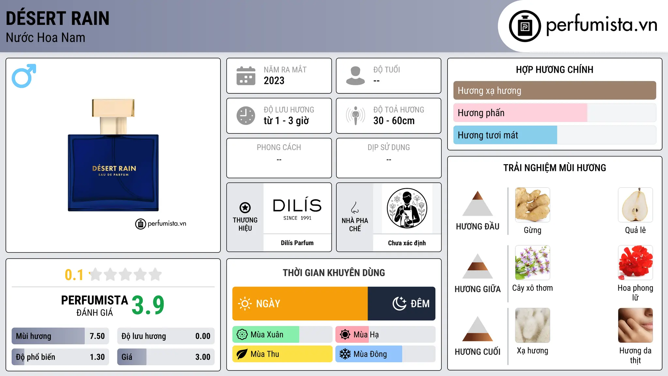Image resolution: width=668 pixels, height=376 pixels.
Task: Click the user rating value 0.1
Action: [74, 275]
